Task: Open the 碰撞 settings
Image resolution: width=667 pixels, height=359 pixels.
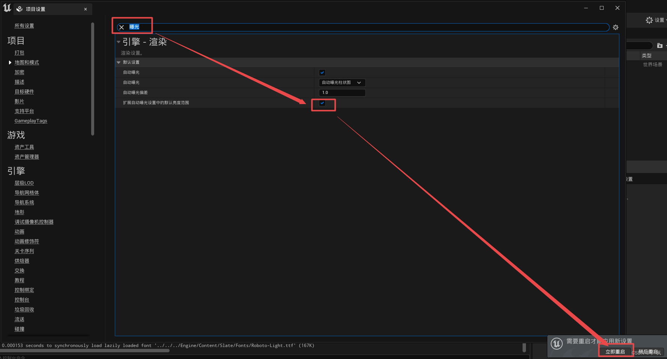Action: (x=19, y=329)
